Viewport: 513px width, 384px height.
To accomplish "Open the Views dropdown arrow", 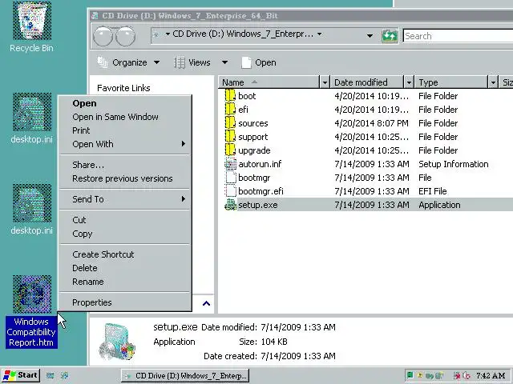I will [x=224, y=62].
